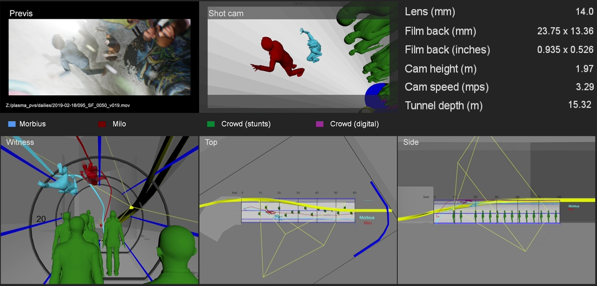Click the Previs video thumbnail
Image resolution: width=597 pixels, height=286 pixels.
tap(99, 58)
